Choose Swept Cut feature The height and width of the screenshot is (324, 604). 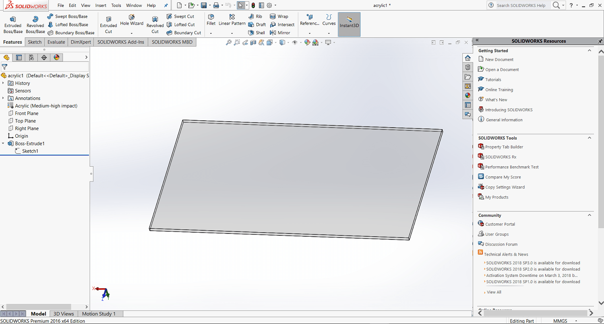180,17
